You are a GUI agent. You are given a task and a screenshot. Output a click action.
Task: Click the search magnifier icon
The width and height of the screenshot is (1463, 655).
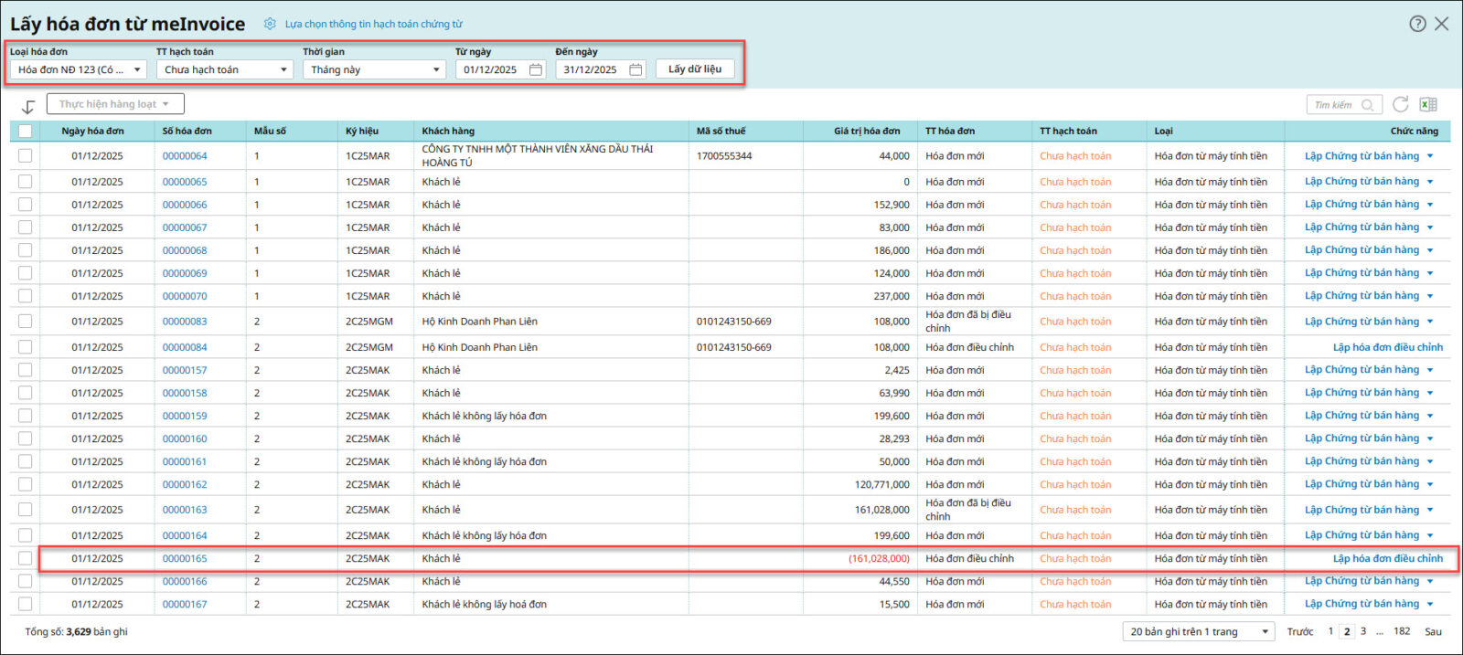[1367, 105]
